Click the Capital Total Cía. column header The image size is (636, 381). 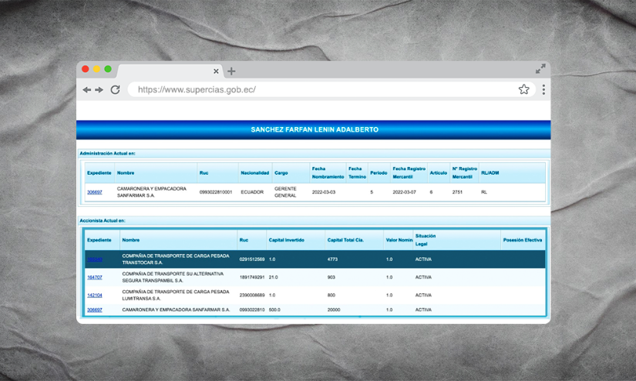coord(346,240)
